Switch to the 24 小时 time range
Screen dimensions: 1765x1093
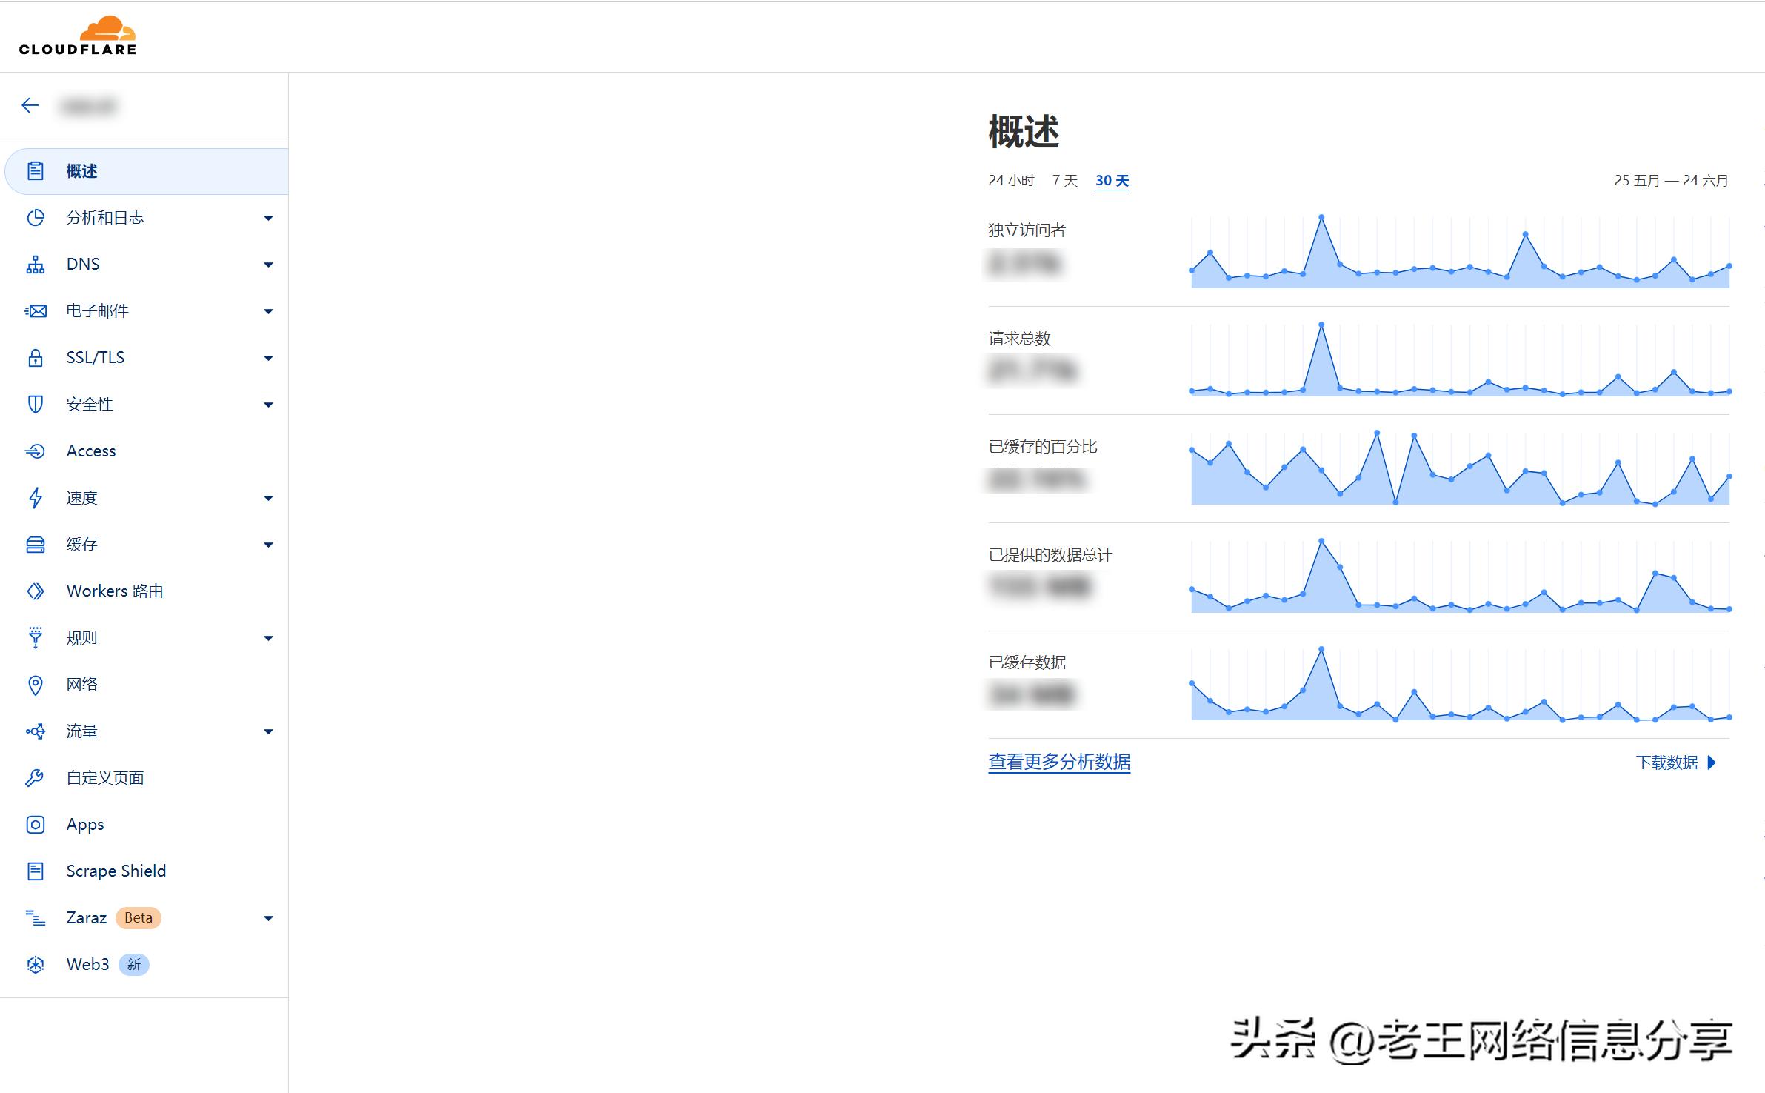coord(1010,181)
